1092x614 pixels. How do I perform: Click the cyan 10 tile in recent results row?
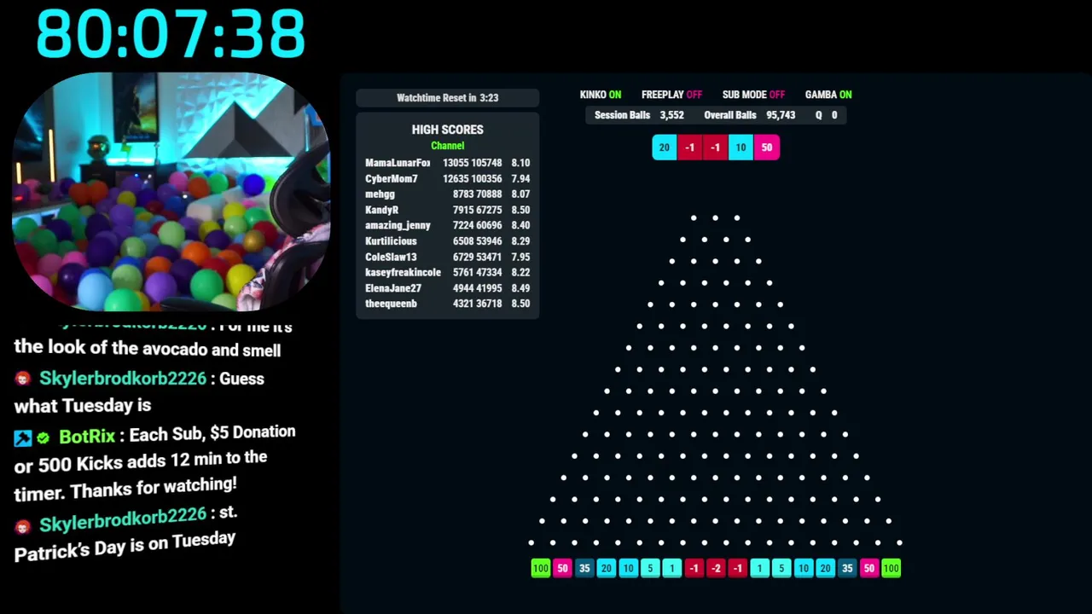click(741, 148)
